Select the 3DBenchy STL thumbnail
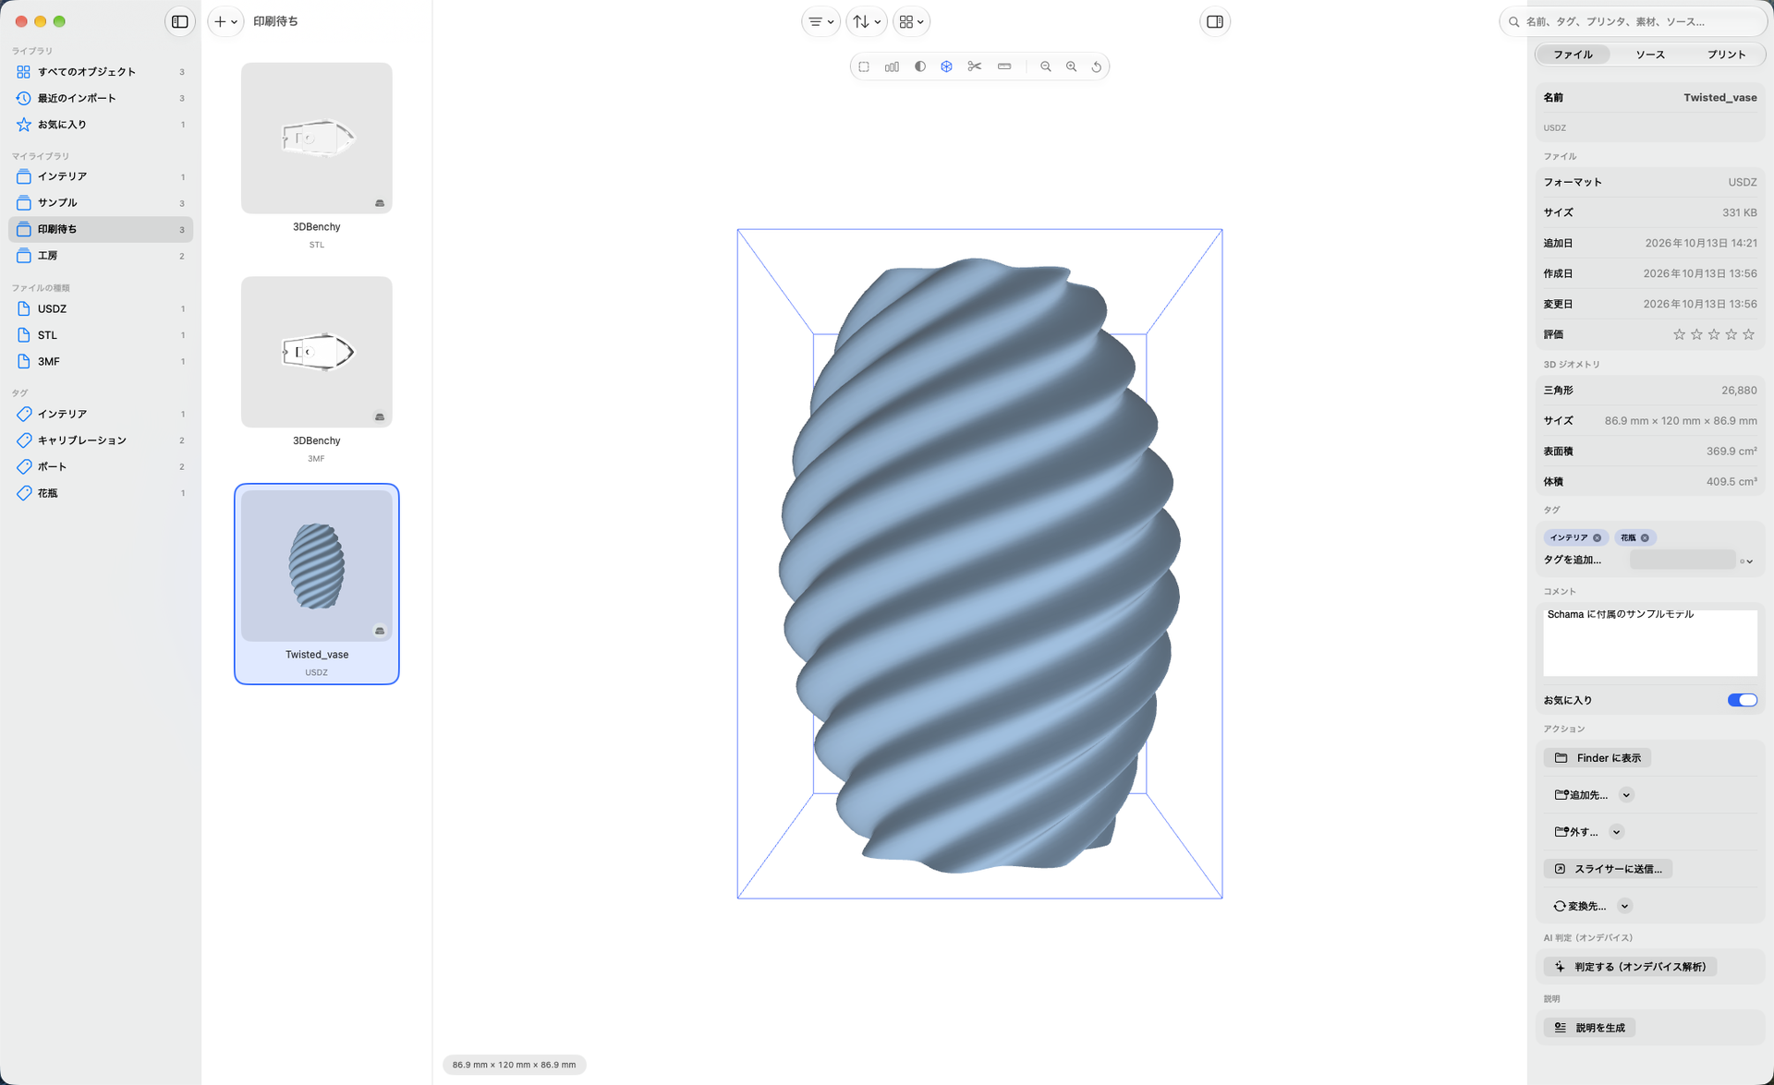1774x1085 pixels. tap(317, 139)
